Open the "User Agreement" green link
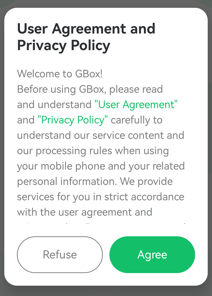This screenshot has height=296, width=212. coord(136,105)
